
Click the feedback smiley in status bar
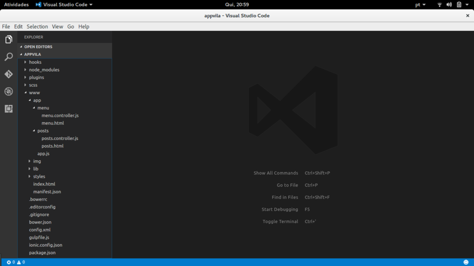point(466,262)
